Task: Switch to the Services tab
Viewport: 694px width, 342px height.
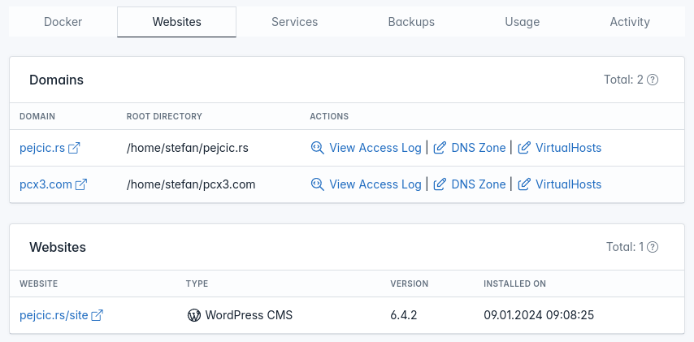Action: click(294, 22)
